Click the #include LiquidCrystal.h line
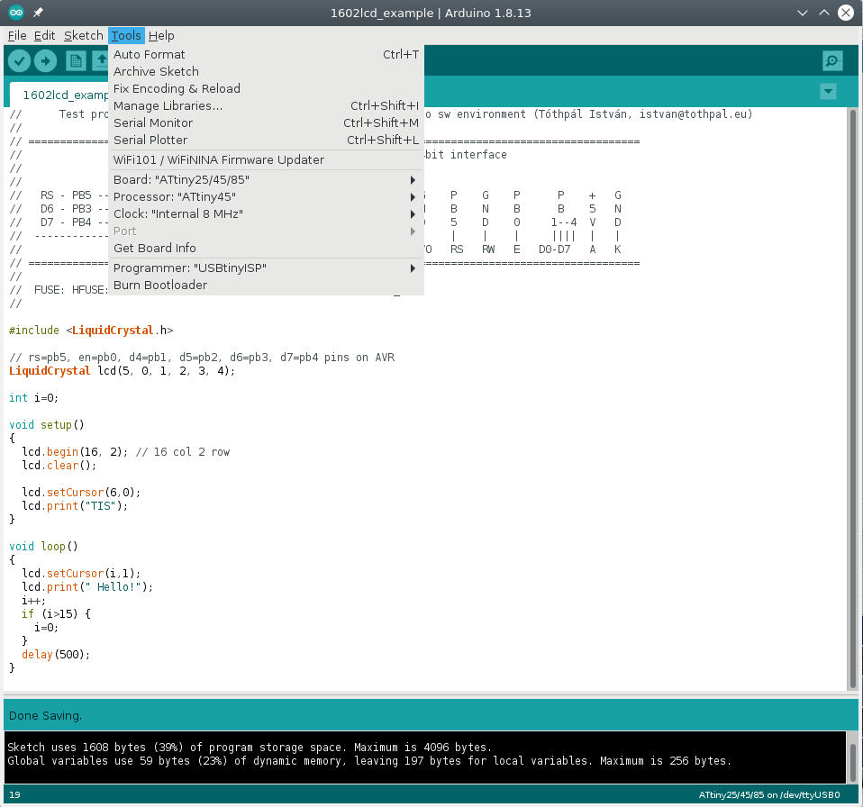 pos(91,331)
